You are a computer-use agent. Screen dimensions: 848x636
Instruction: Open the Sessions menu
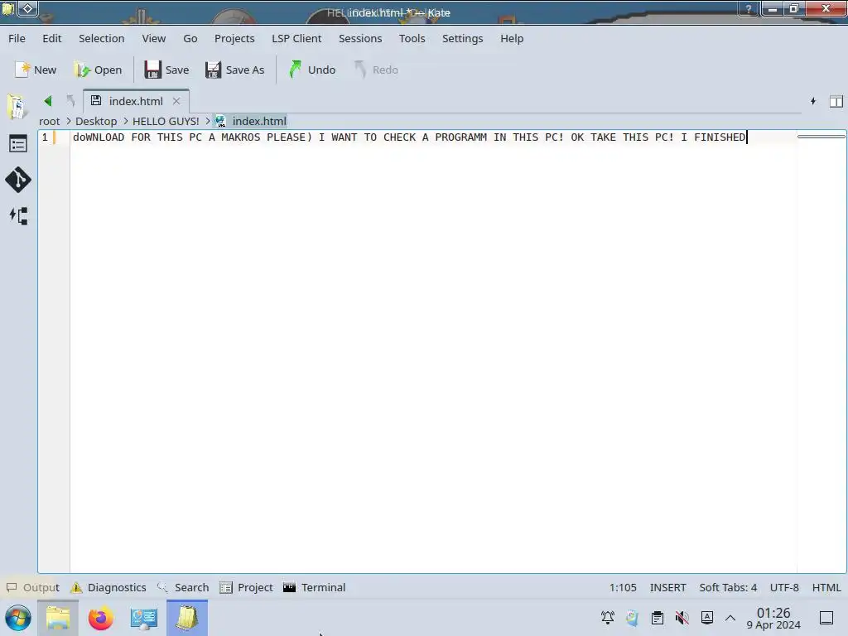(x=360, y=38)
